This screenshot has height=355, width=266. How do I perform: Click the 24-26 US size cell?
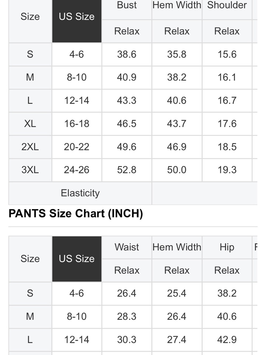(77, 170)
